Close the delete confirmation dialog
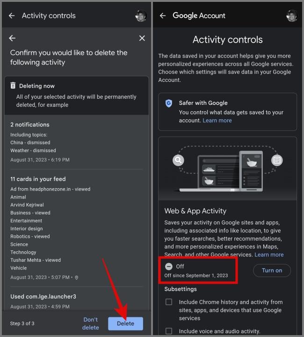 (142, 38)
